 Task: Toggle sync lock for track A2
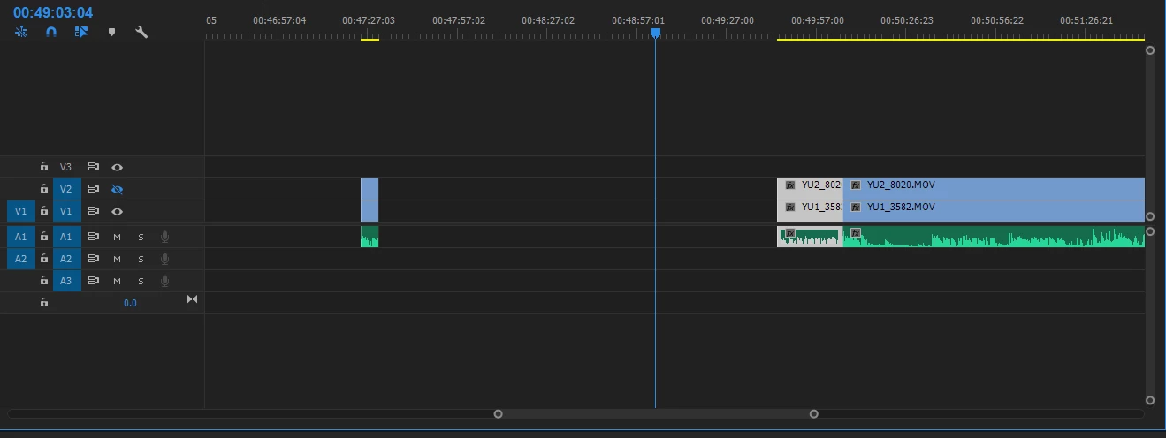click(93, 259)
